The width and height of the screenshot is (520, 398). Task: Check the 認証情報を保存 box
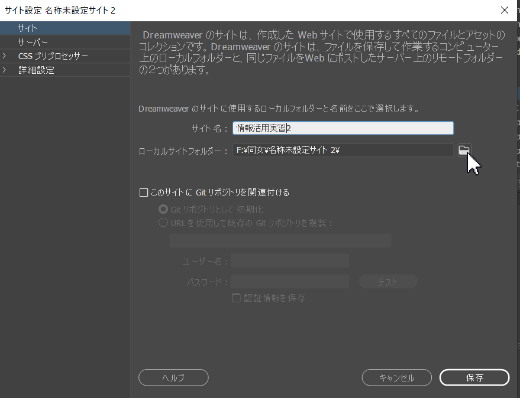(x=235, y=298)
